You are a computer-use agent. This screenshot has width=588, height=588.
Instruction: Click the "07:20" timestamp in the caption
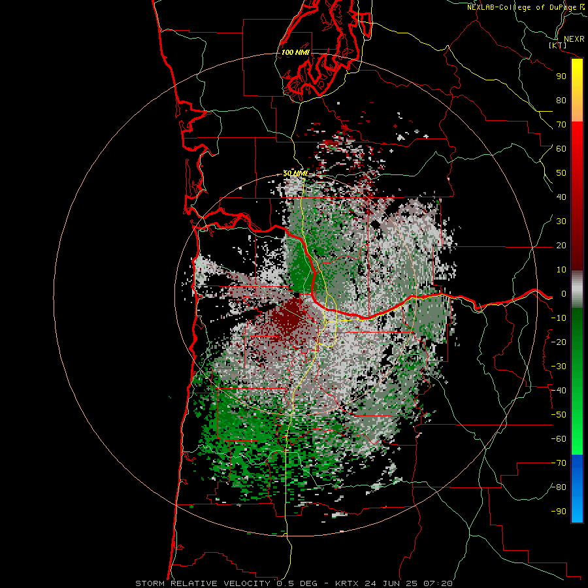point(438,583)
